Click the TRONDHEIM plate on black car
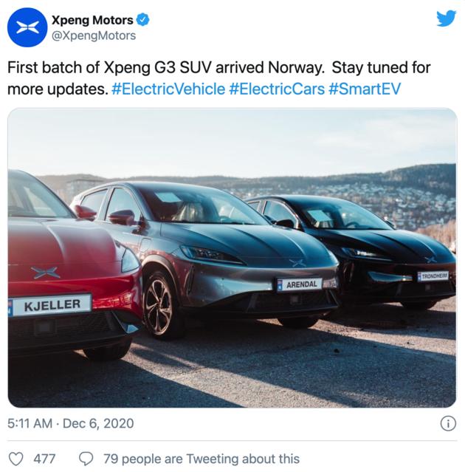 [433, 276]
